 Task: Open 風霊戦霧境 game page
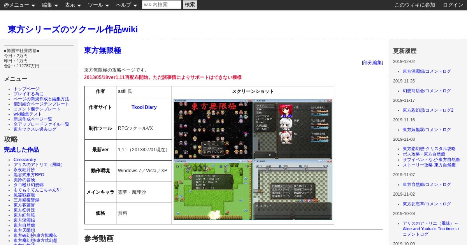click(24, 195)
